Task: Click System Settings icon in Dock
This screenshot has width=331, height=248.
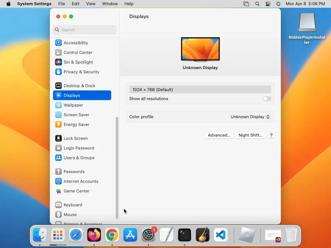Action: pos(148,235)
